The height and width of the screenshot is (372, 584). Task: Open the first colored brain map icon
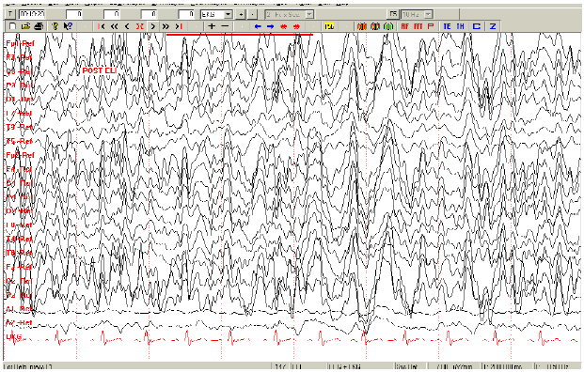pos(362,26)
